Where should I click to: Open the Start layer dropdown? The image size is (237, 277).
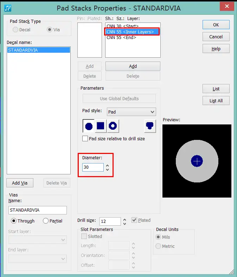point(38,240)
